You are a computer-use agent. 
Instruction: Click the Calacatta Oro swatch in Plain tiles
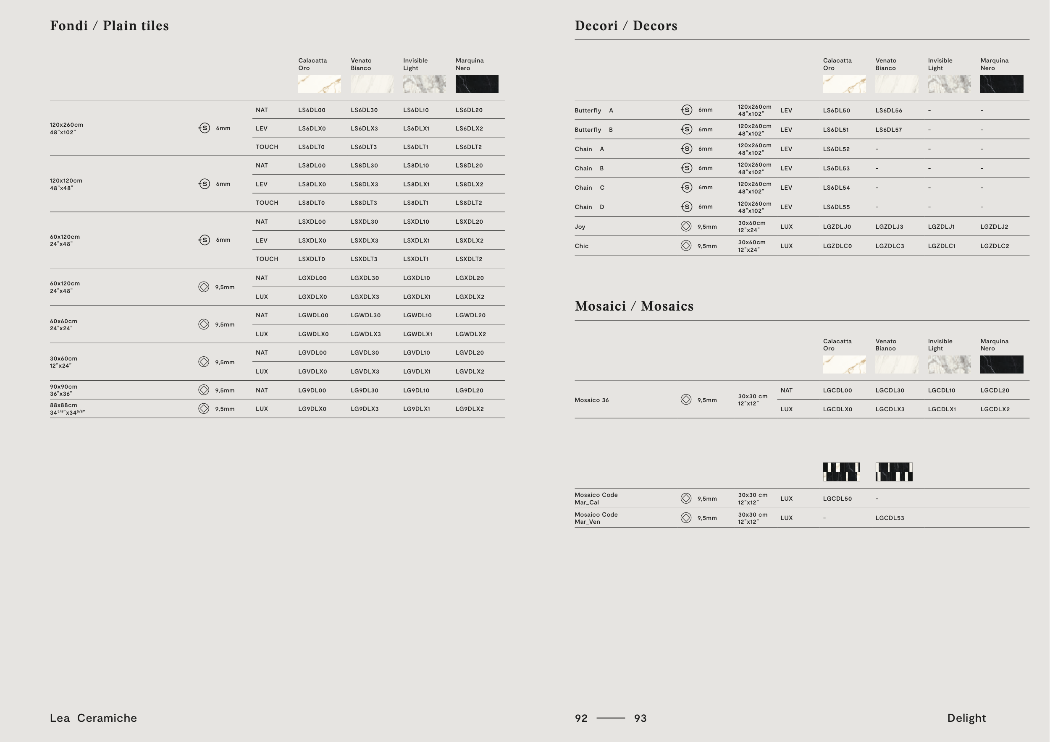tap(319, 84)
